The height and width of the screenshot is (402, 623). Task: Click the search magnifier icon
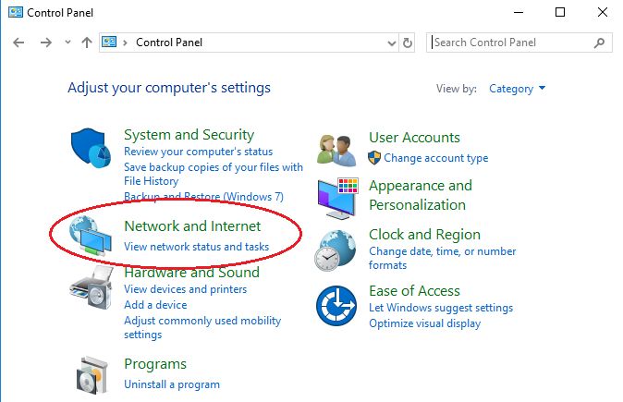[x=599, y=43]
